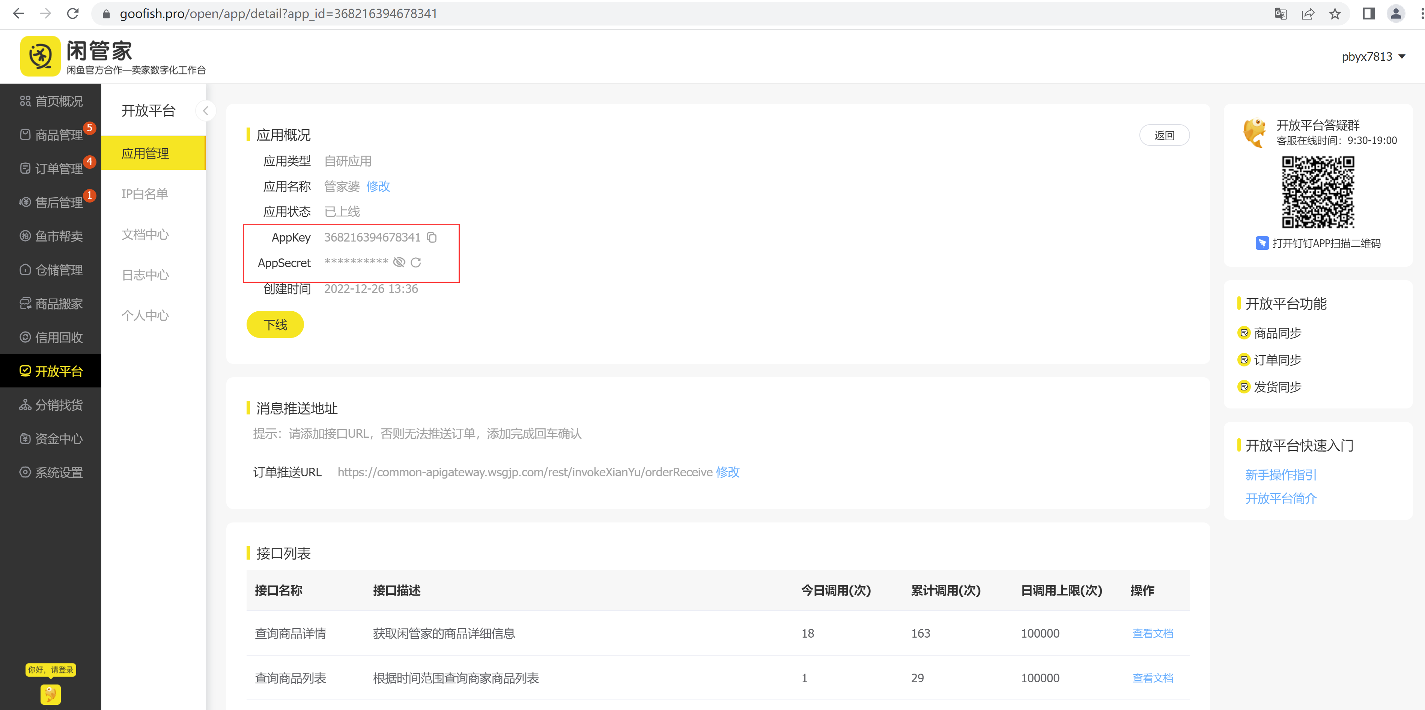Open 仓储管理 in the sidebar

point(50,270)
